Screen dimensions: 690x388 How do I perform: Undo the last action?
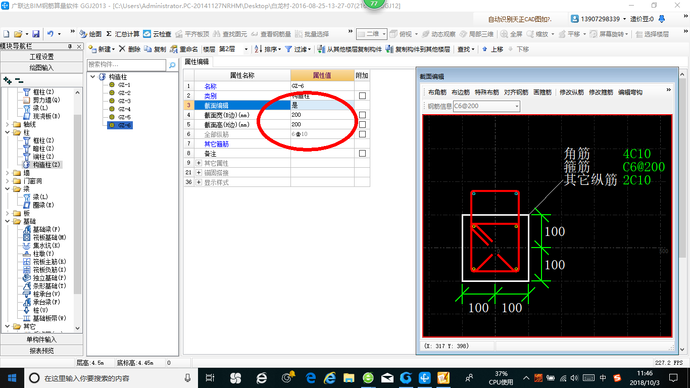51,34
